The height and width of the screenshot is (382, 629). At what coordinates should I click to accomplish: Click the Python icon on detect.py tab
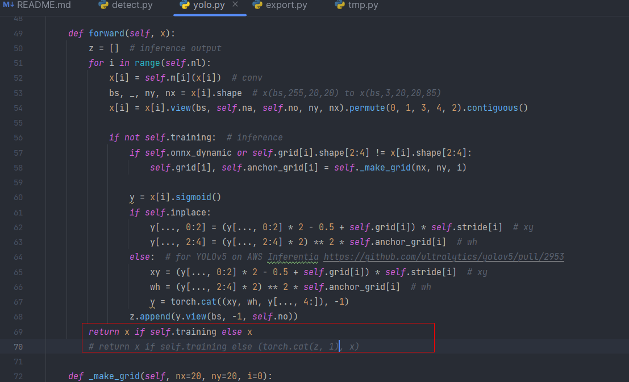[x=103, y=5]
